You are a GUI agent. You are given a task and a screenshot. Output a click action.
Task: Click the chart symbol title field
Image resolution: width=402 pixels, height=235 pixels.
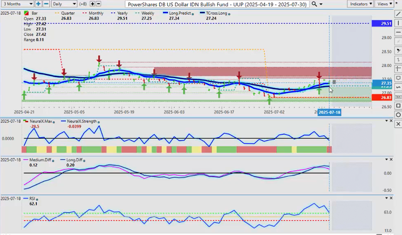click(x=217, y=4)
